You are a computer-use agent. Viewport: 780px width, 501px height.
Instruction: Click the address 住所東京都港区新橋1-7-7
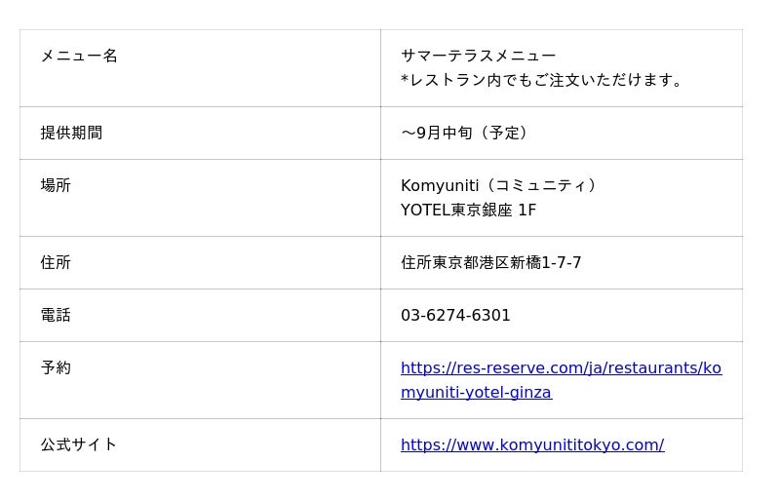click(x=491, y=263)
